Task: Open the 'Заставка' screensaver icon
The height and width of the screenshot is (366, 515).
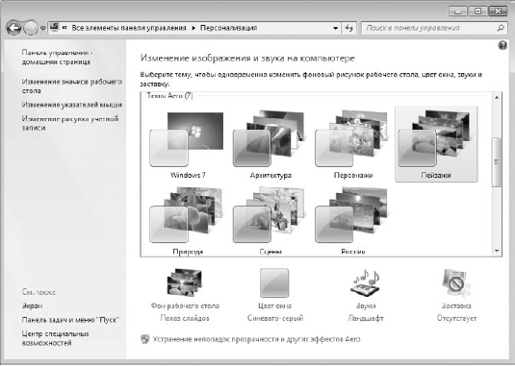Action: click(x=456, y=282)
